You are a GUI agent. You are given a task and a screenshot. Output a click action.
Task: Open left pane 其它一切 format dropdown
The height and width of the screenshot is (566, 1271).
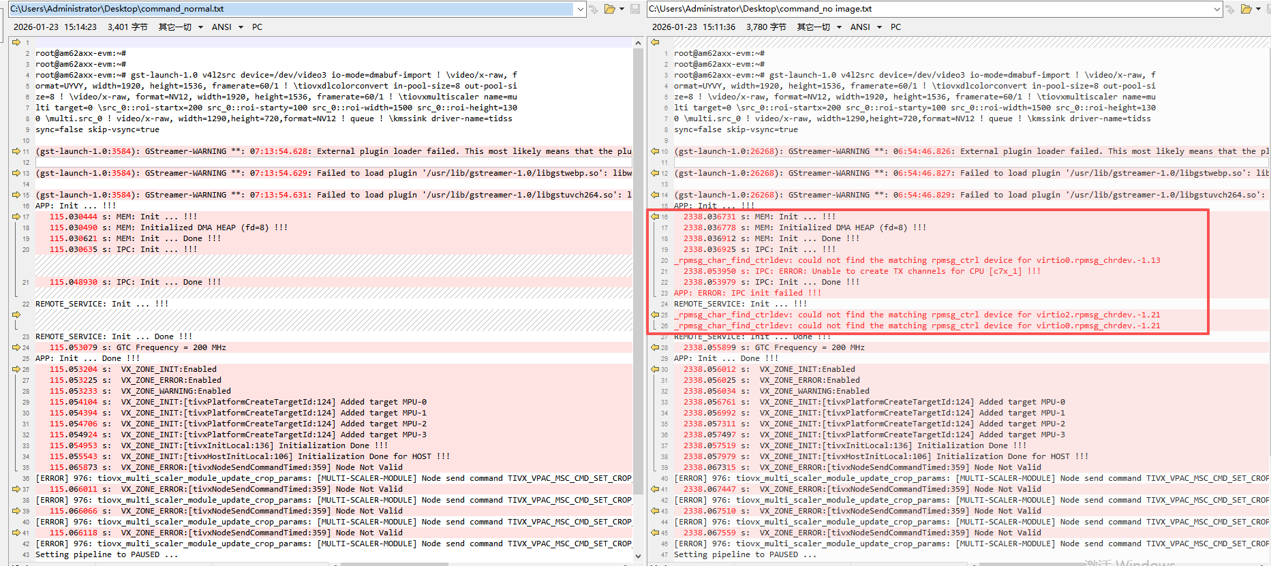pos(181,27)
